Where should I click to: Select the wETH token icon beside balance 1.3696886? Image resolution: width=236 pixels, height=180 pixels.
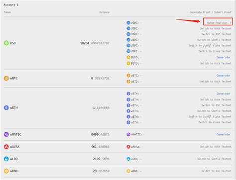coord(6,108)
